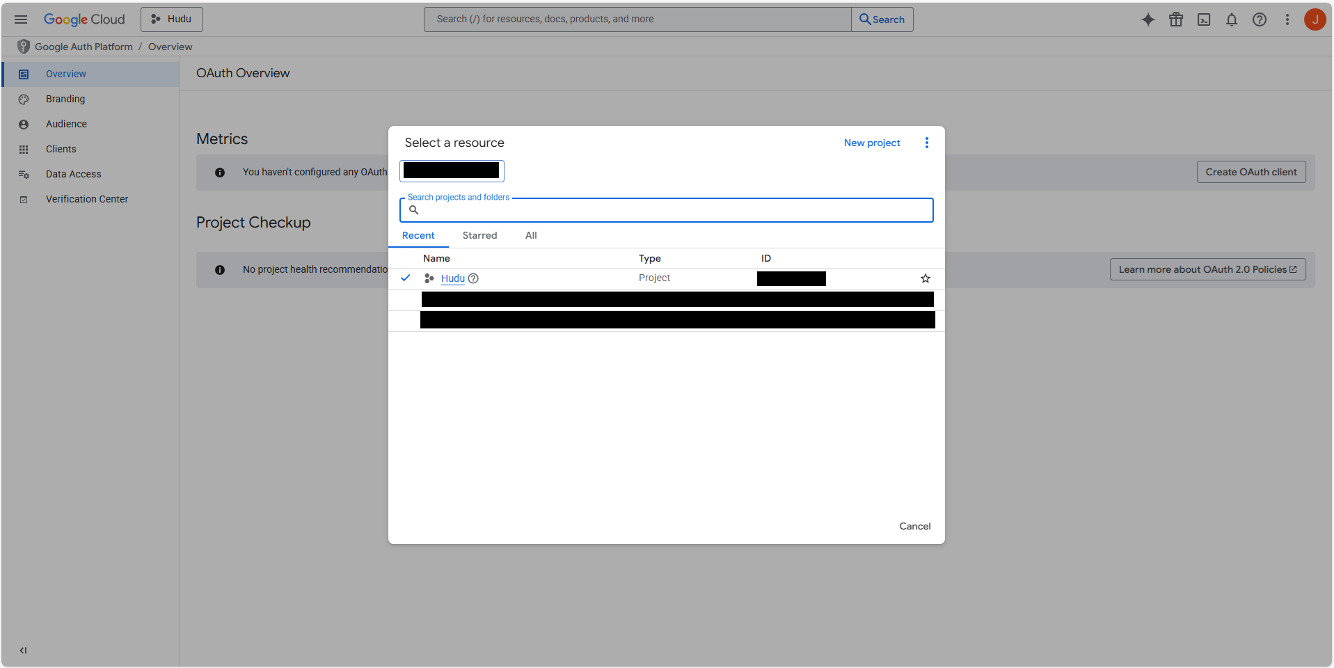Switch to the Recent tab
Image resolution: width=1334 pixels, height=668 pixels.
418,236
